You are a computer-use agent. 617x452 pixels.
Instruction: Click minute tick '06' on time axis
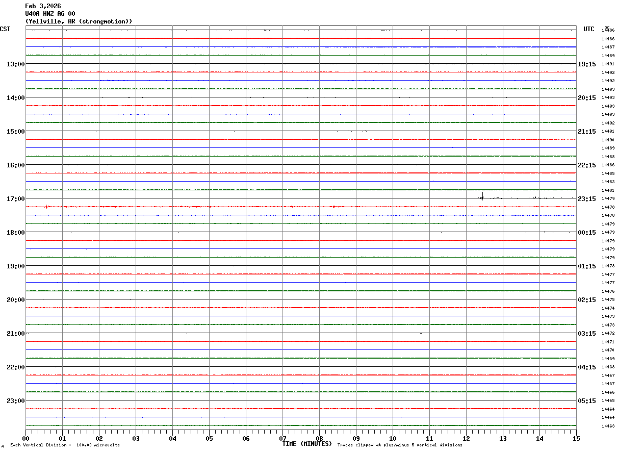tap(246, 438)
